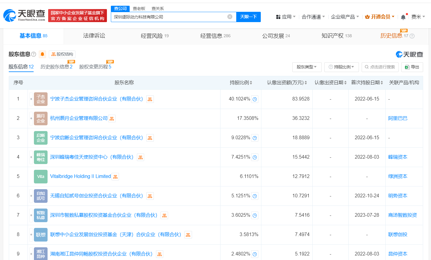The width and height of the screenshot is (431, 260).
Task: Click the pie-chart history icon beside 40.1024%
Action: click(254, 99)
